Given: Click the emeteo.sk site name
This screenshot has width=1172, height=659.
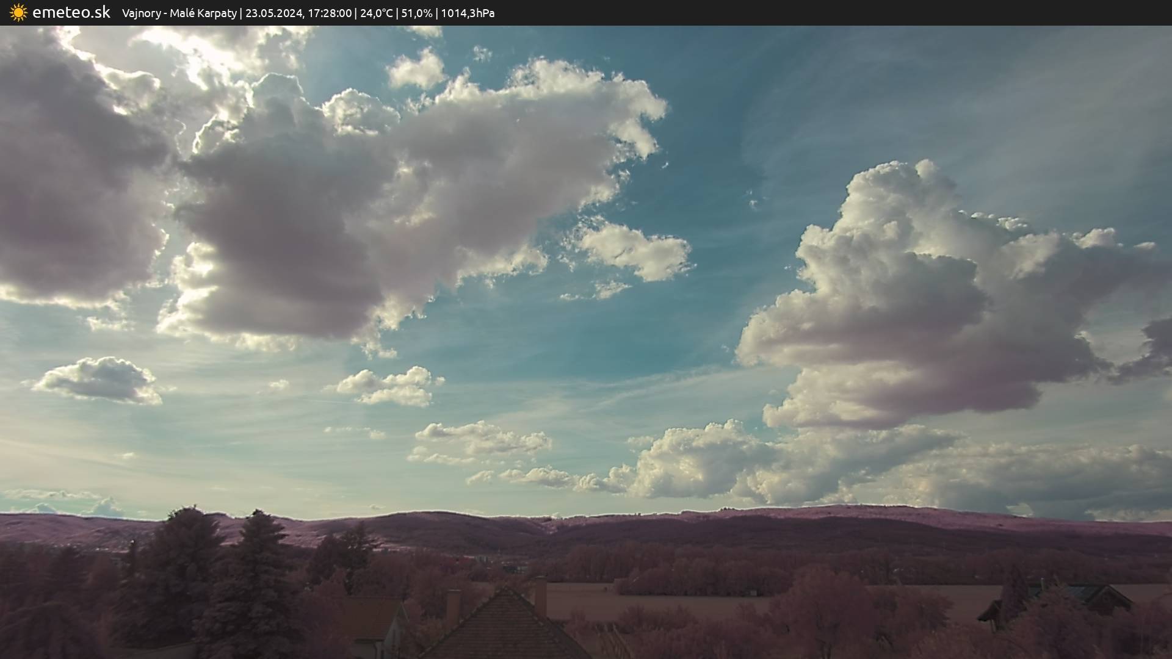Looking at the screenshot, I should pos(71,12).
